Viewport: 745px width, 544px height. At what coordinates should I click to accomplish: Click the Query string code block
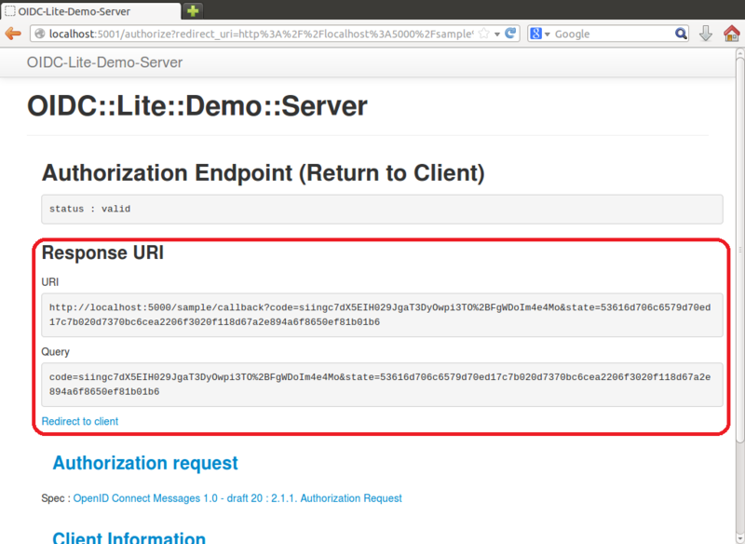tap(382, 385)
